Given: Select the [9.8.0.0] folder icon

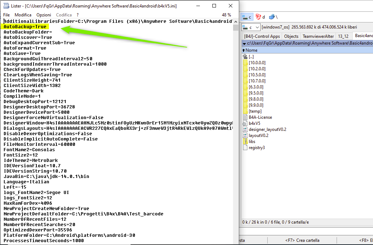Looking at the screenshot, I should point(245,99).
